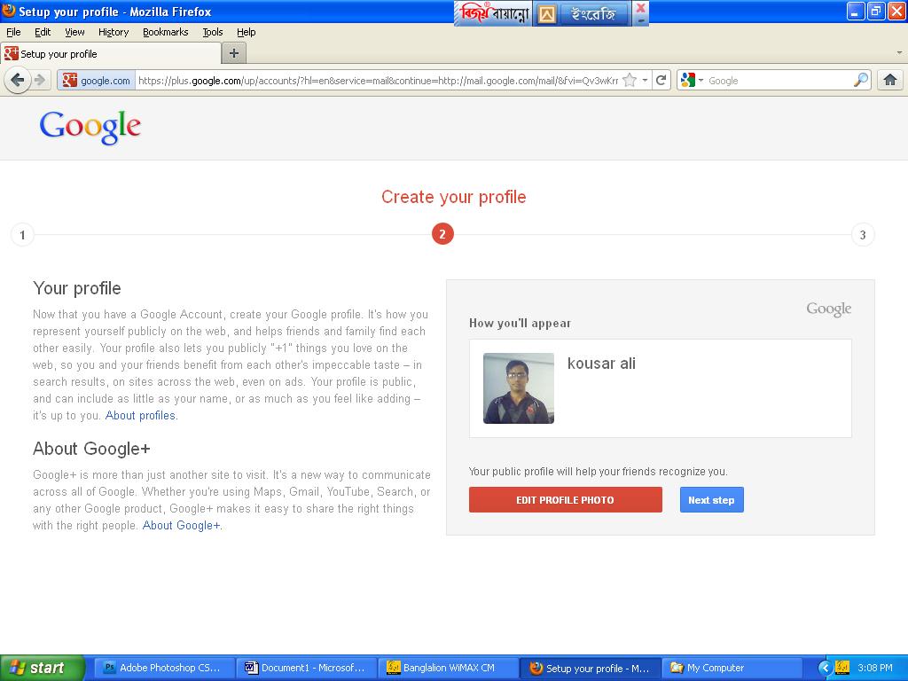Screen dimensions: 908x681
Task: Follow the About profiles link
Action: point(141,415)
